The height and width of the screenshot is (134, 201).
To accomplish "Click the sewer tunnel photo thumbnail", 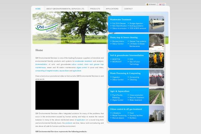I will [x=156, y=42].
